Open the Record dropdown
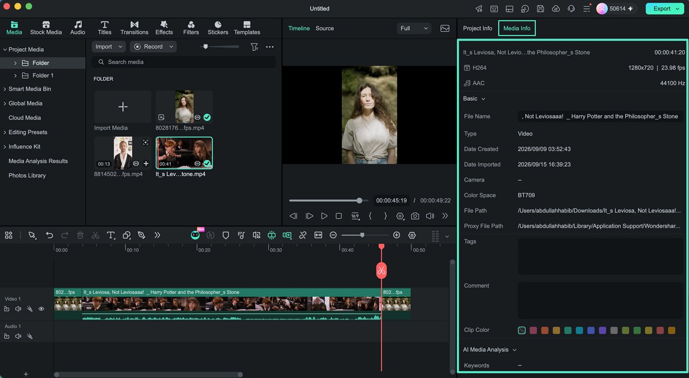 coord(153,47)
